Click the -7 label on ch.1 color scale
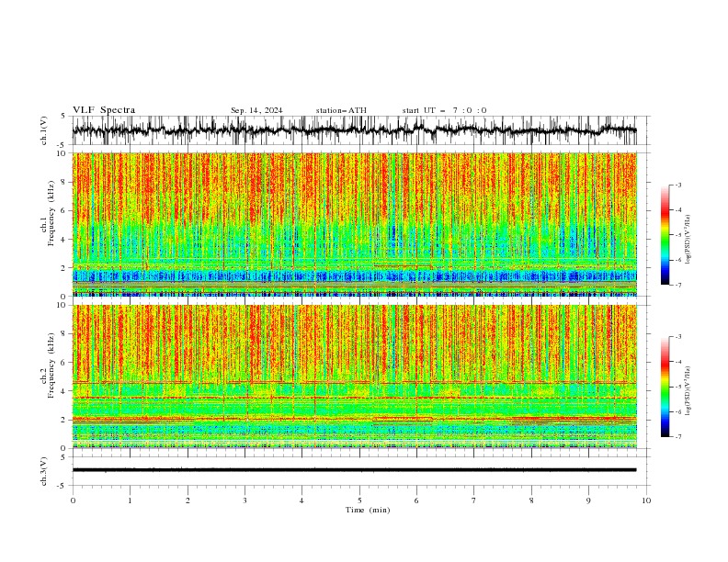Image resolution: width=728 pixels, height=562 pixels. point(678,285)
